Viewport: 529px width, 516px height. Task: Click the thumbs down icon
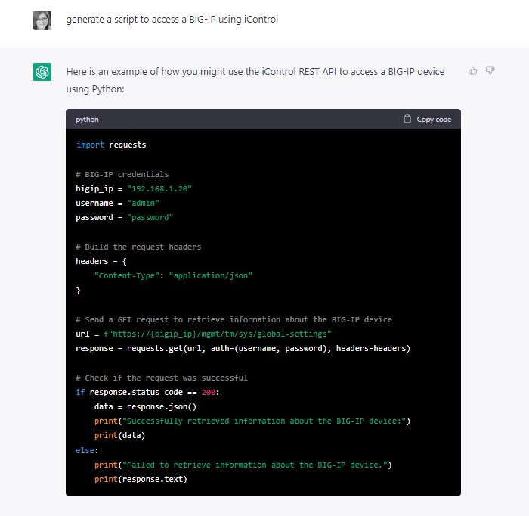[490, 70]
